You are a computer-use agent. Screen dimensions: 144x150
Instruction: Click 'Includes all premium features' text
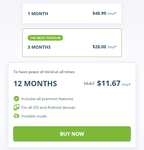coord(47,99)
